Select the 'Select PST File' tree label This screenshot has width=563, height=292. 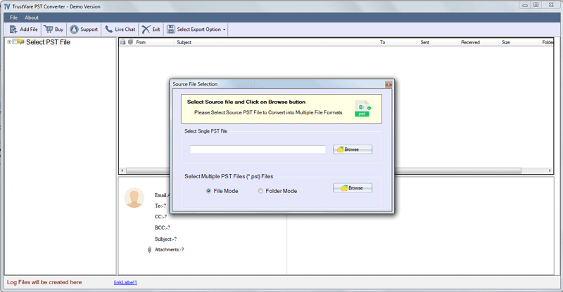(x=48, y=42)
